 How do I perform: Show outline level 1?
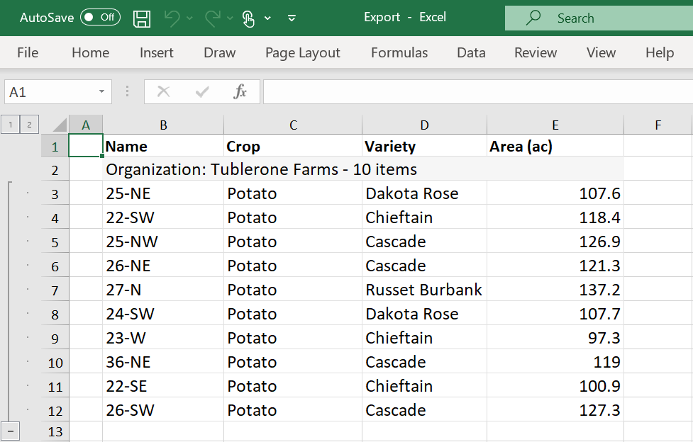10,125
